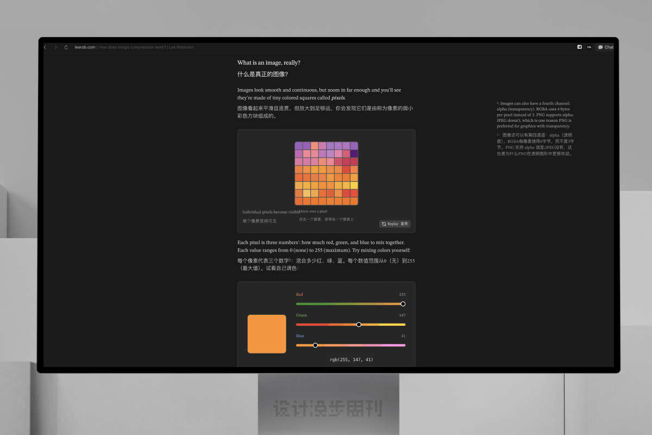Select the dark purple pixel in the grid
Image resolution: width=652 pixels, height=435 pixels.
point(354,154)
